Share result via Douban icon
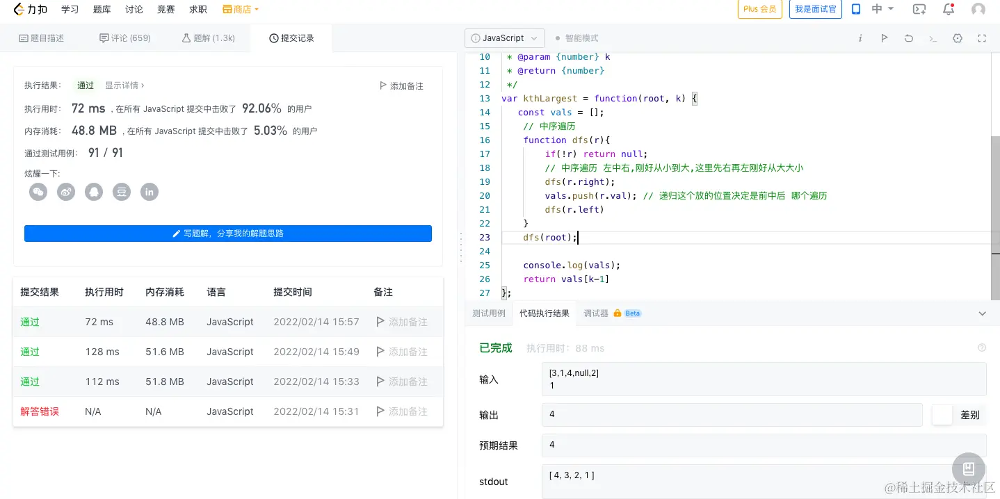The image size is (1000, 499). [122, 192]
